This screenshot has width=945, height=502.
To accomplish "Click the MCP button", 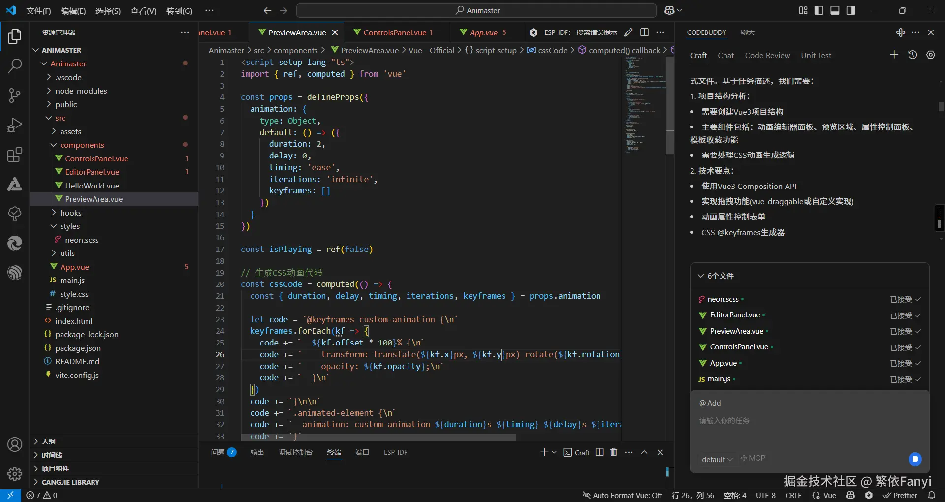I will click(x=753, y=458).
